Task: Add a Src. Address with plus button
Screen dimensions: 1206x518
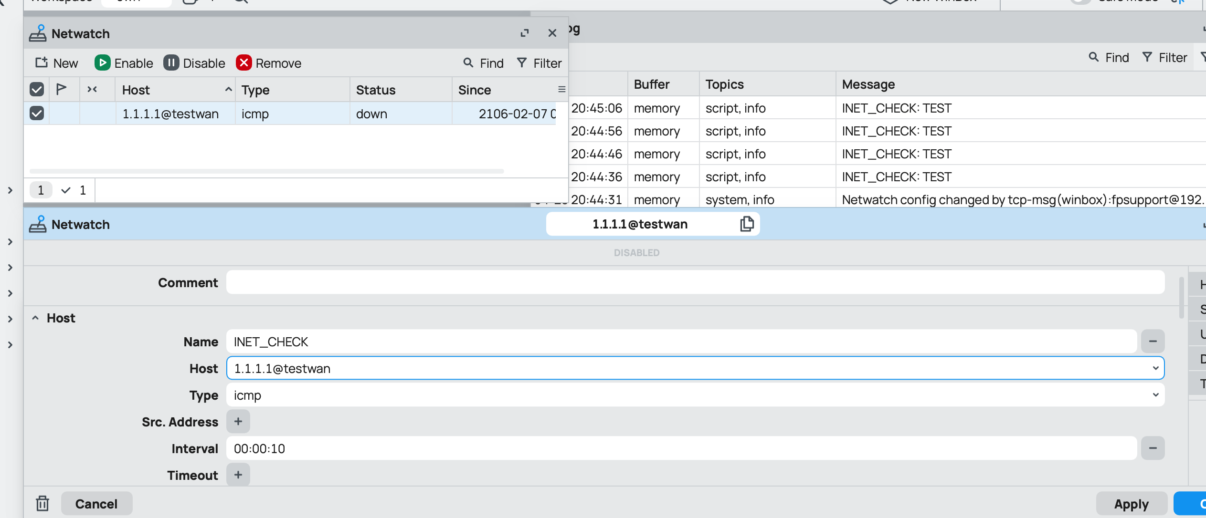Action: click(238, 422)
